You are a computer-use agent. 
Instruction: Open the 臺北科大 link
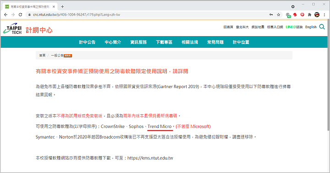pos(242,27)
